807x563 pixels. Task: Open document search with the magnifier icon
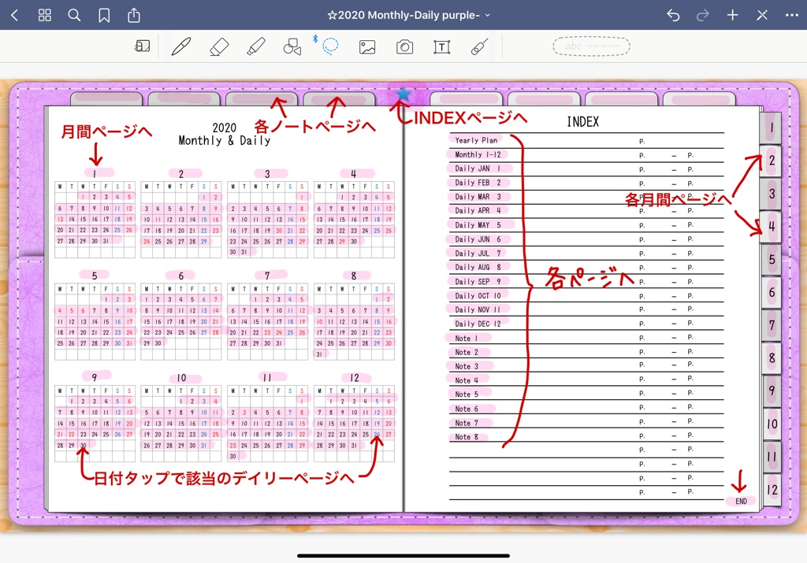74,14
